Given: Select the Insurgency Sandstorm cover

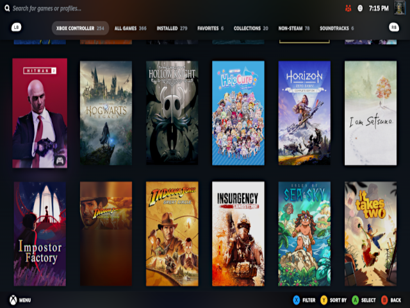Looking at the screenshot, I should point(238,234).
